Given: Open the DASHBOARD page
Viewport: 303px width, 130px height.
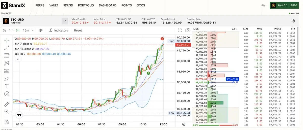Looking at the screenshot, I should (x=108, y=5).
